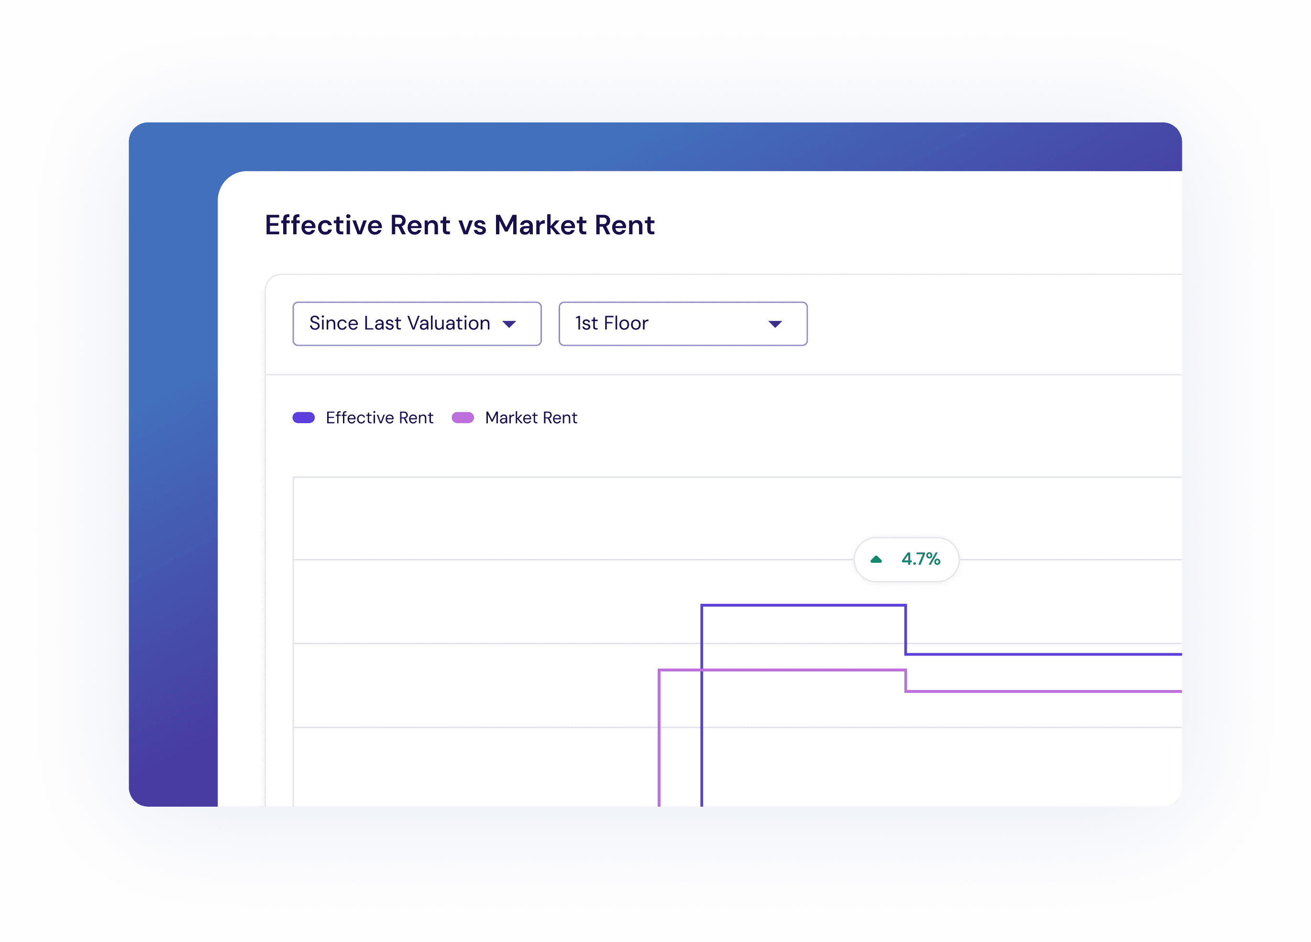Image resolution: width=1311 pixels, height=942 pixels.
Task: Click the Effective Rent legend label
Action: (x=379, y=418)
